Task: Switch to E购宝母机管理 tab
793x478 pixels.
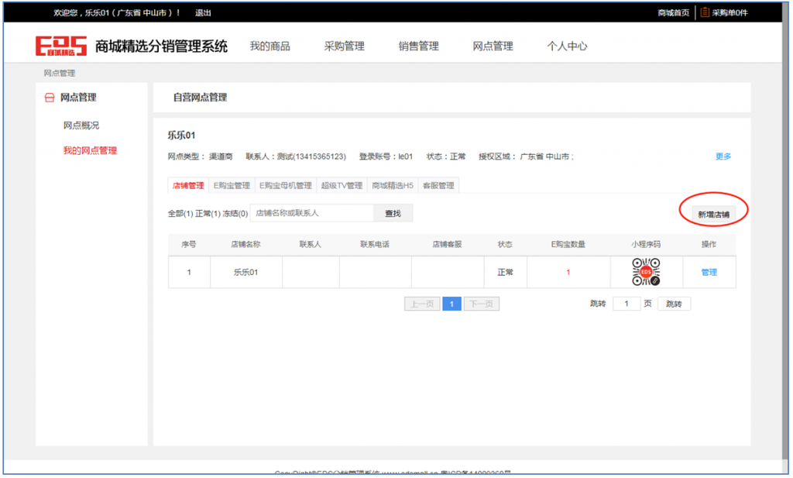Action: [x=286, y=186]
